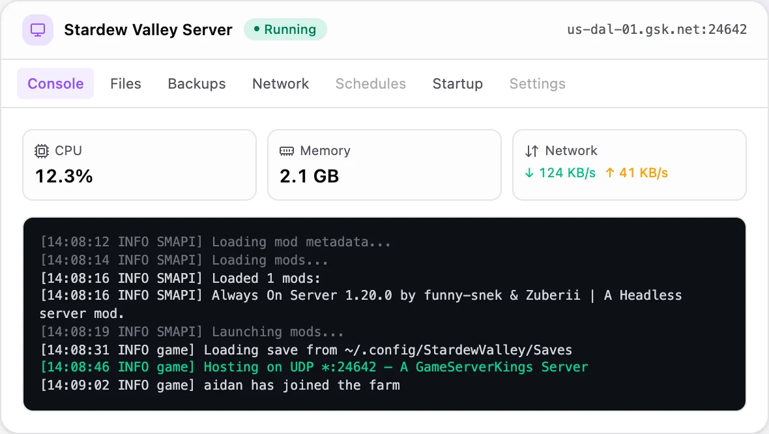Click green 'Hosting on UDP *:24642' log line
The width and height of the screenshot is (769, 434).
pos(314,367)
